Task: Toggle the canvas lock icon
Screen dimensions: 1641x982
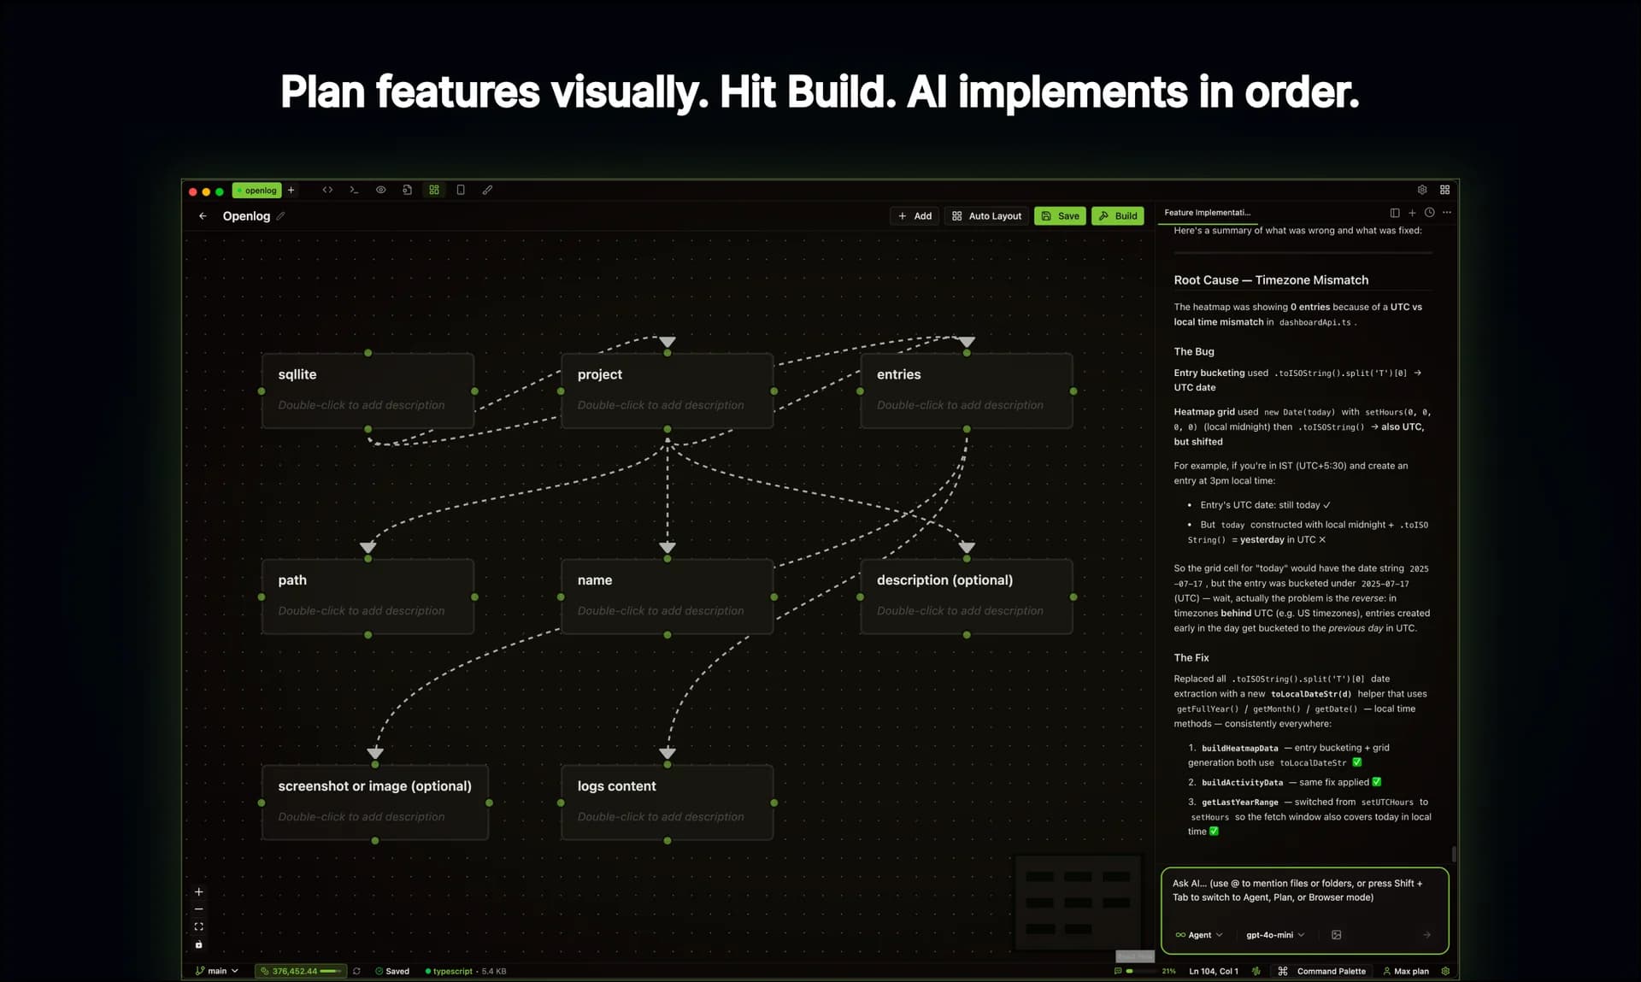Action: pos(198,944)
